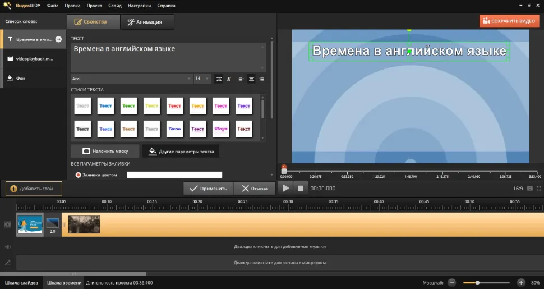Viewport: 544px width, 289px height.
Task: Click the music track speaker icon
Action: (x=8, y=246)
